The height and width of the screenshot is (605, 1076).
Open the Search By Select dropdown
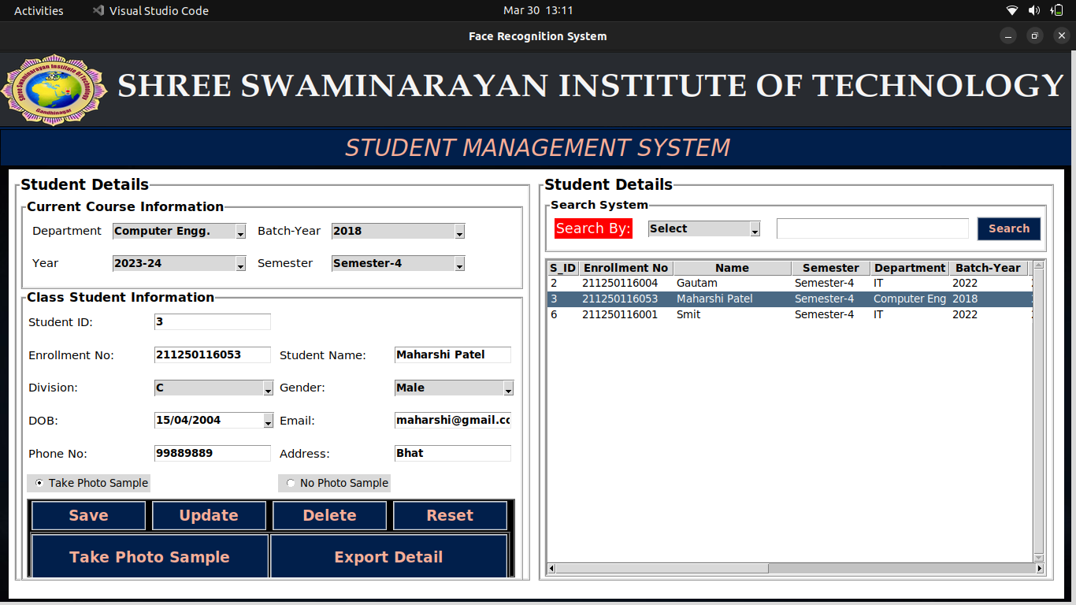click(x=704, y=228)
